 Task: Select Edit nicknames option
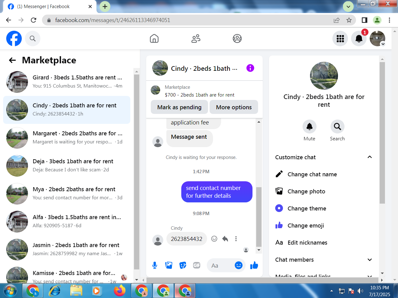pos(323,242)
